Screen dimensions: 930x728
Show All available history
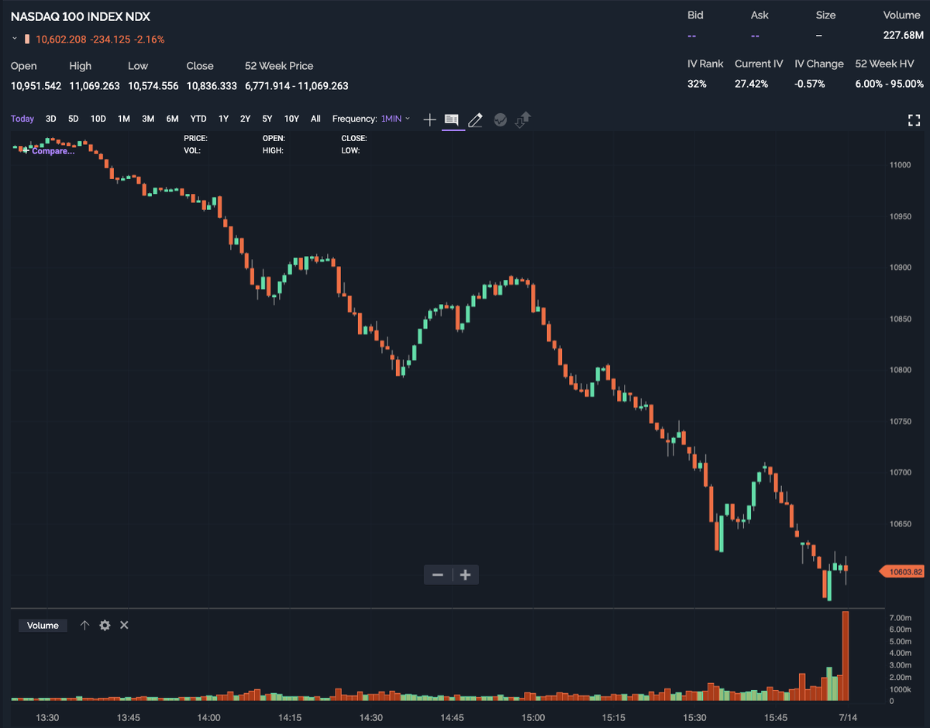(315, 119)
